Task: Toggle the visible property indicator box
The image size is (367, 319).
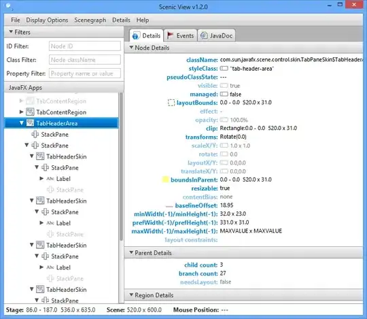Action: pos(224,86)
